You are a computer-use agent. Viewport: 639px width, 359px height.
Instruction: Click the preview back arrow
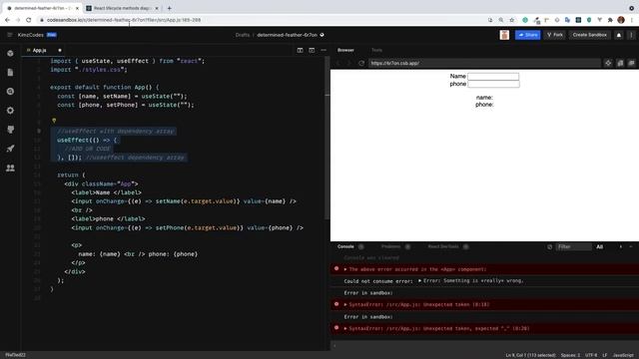pos(338,63)
